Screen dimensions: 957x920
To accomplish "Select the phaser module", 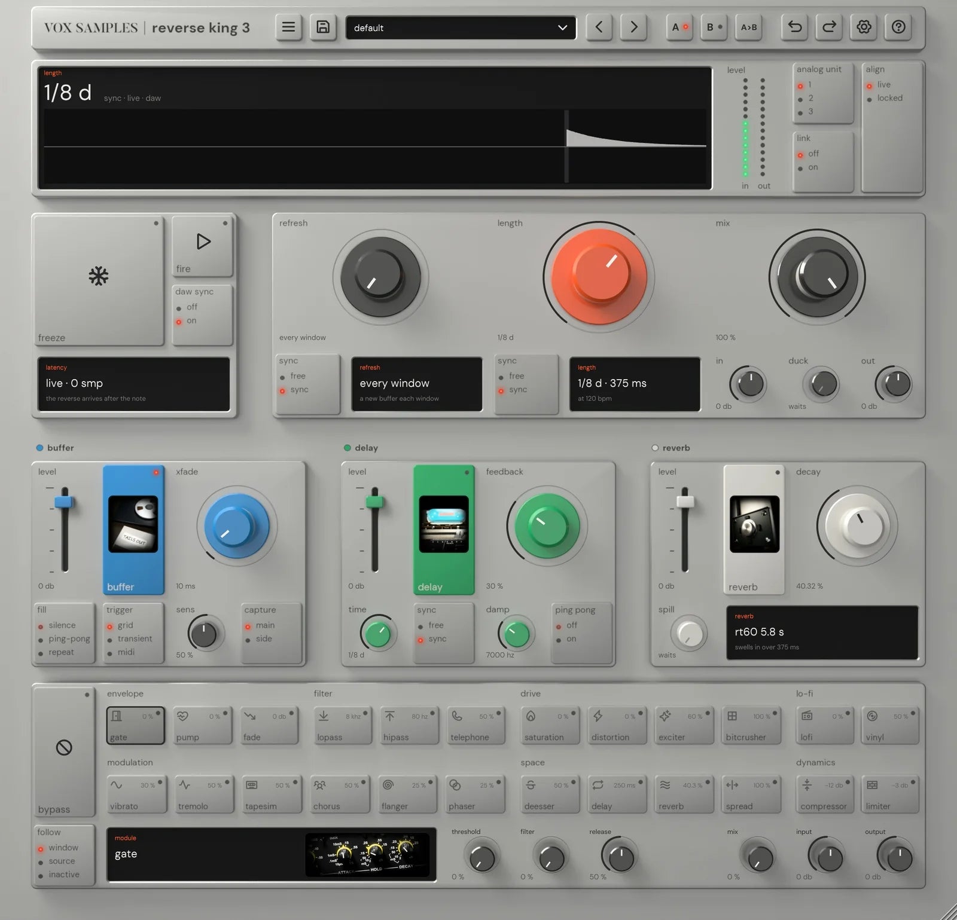I will [476, 794].
